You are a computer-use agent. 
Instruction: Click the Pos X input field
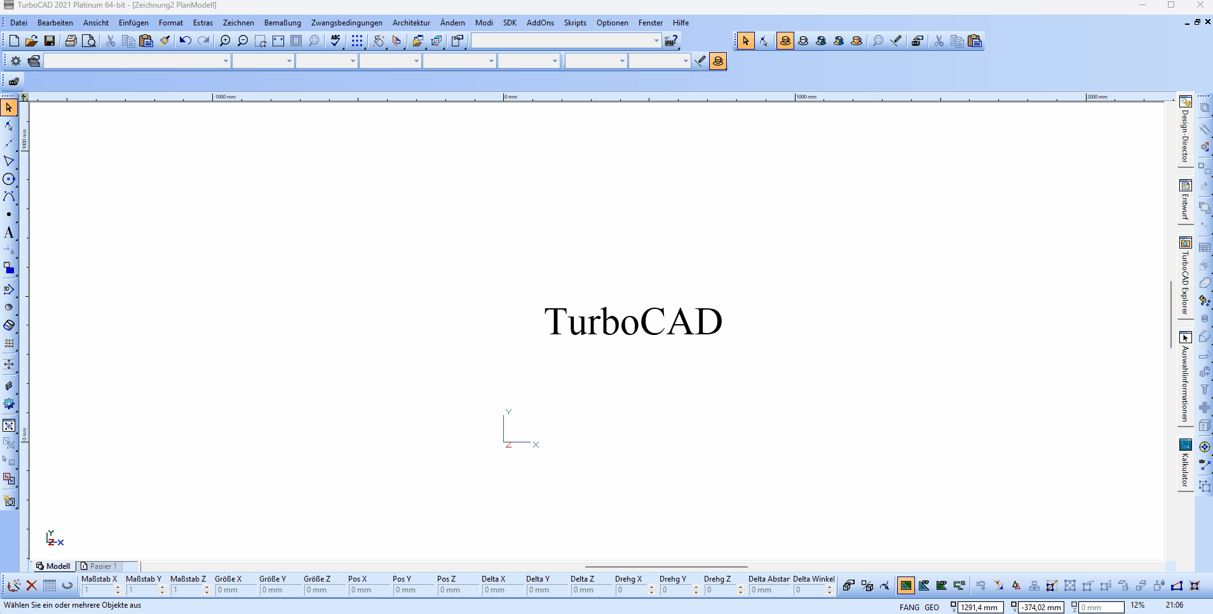pos(369,590)
